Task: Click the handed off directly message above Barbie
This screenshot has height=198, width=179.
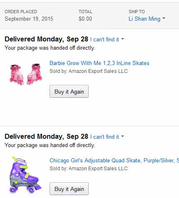Action: (x=50, y=48)
